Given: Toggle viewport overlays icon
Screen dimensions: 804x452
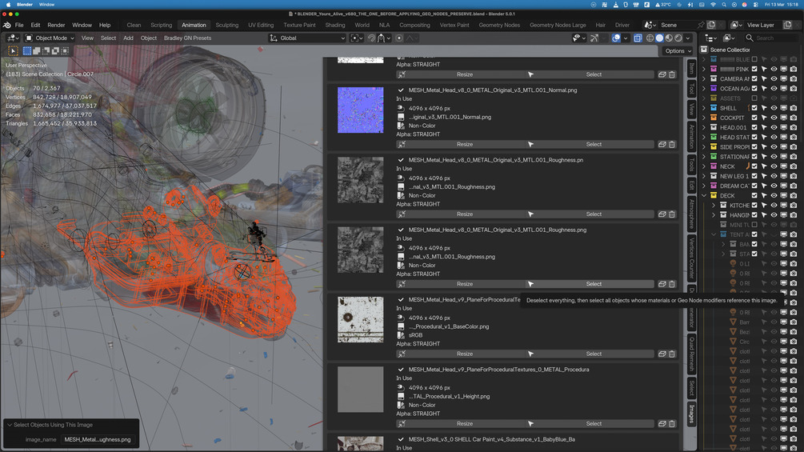Looking at the screenshot, I should click(616, 38).
